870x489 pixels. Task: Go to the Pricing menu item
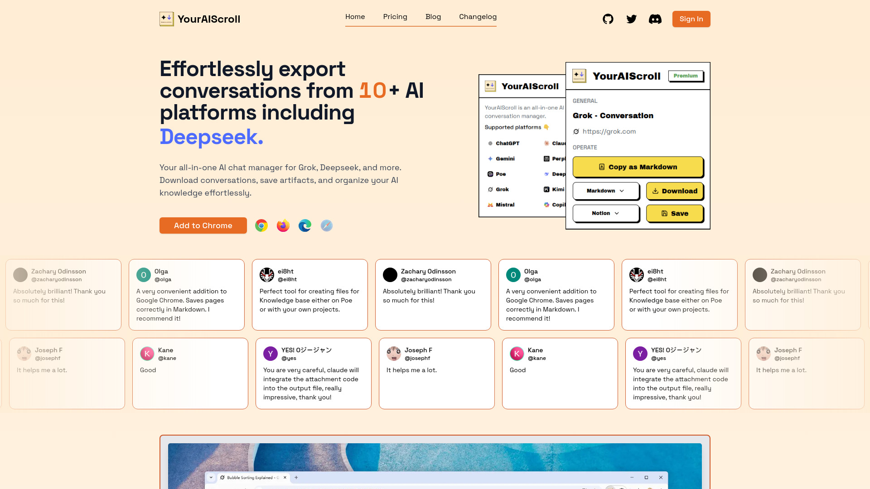[x=395, y=17]
